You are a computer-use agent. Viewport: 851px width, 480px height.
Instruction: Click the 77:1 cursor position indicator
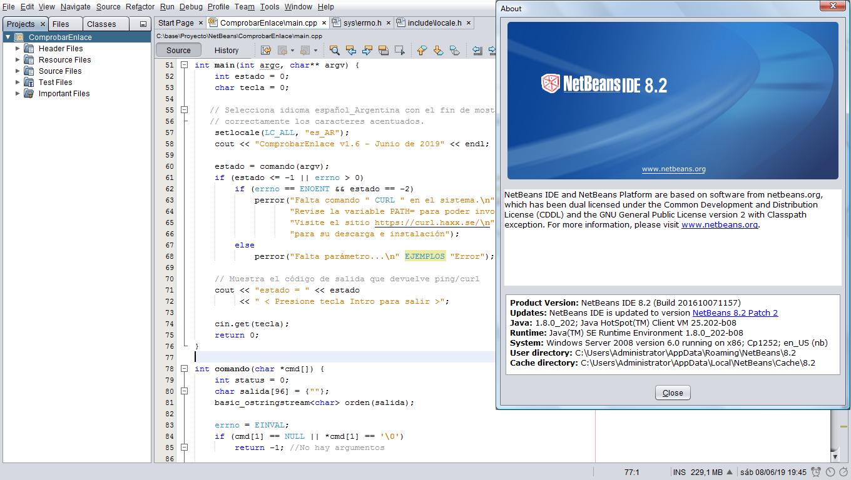click(x=632, y=472)
